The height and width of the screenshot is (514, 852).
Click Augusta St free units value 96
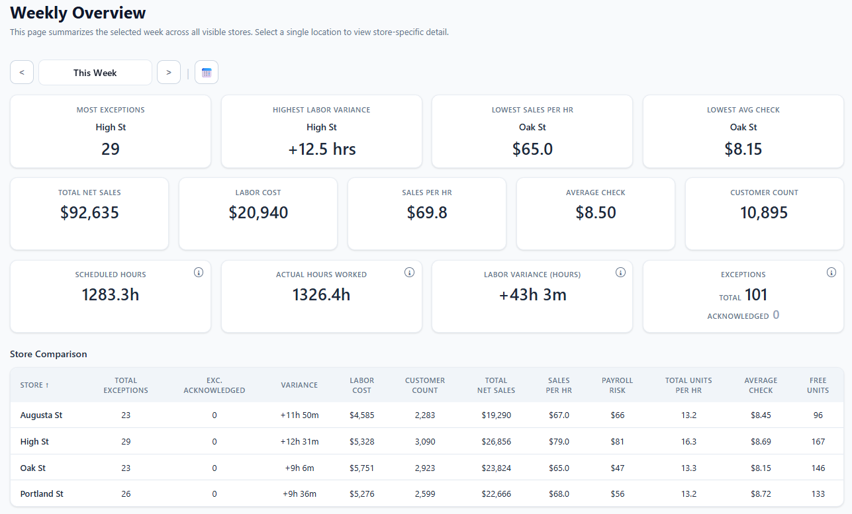point(818,415)
